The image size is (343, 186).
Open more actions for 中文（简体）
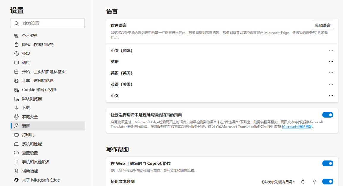[331, 50]
